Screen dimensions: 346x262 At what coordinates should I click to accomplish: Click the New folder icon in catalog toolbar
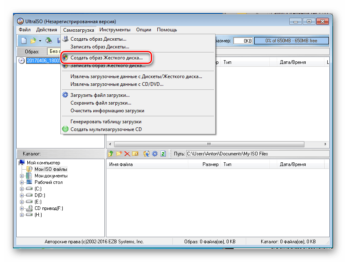119,154
